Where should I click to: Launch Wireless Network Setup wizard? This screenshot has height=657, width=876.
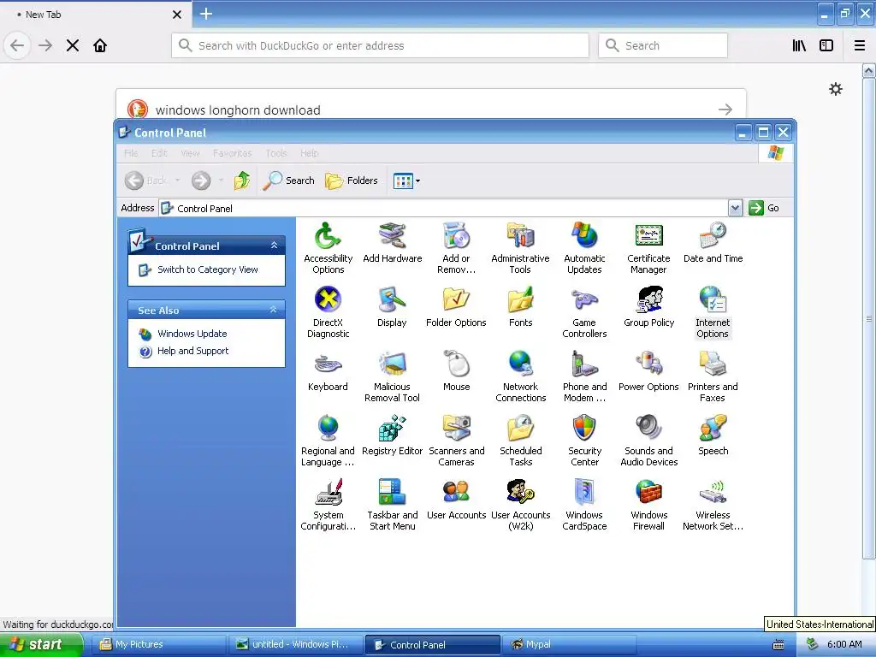pos(713,505)
